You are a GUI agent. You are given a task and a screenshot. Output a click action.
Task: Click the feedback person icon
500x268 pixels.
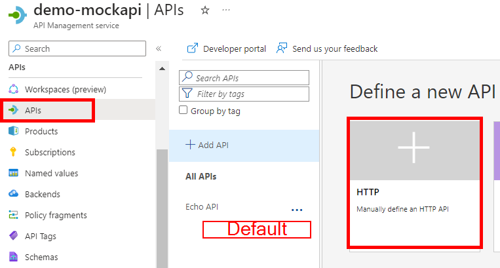coord(282,48)
